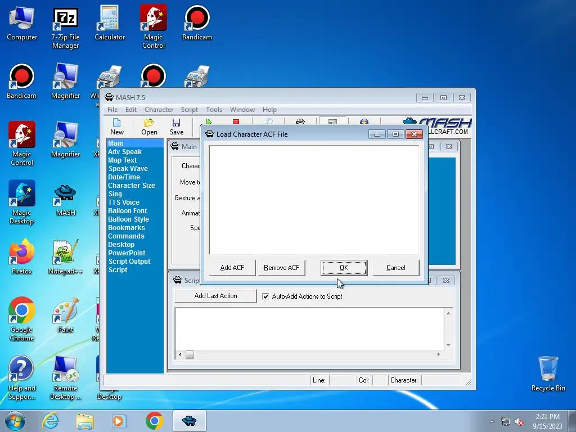Click script pane scroll right arrow

tap(438, 354)
